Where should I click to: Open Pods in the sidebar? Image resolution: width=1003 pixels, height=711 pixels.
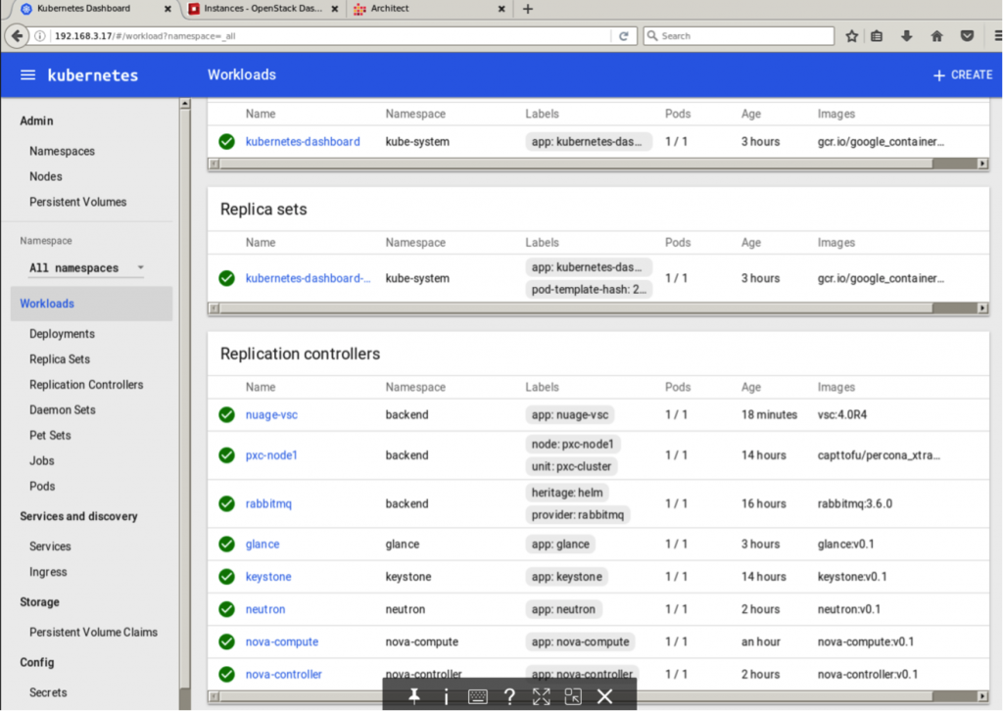[42, 487]
